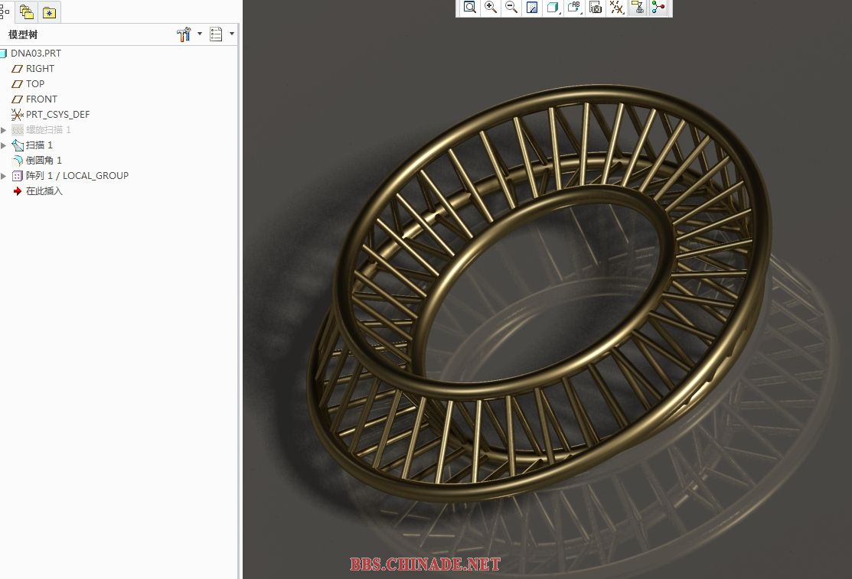
Task: Open the Settings dropdown arrow
Action: tap(200, 34)
